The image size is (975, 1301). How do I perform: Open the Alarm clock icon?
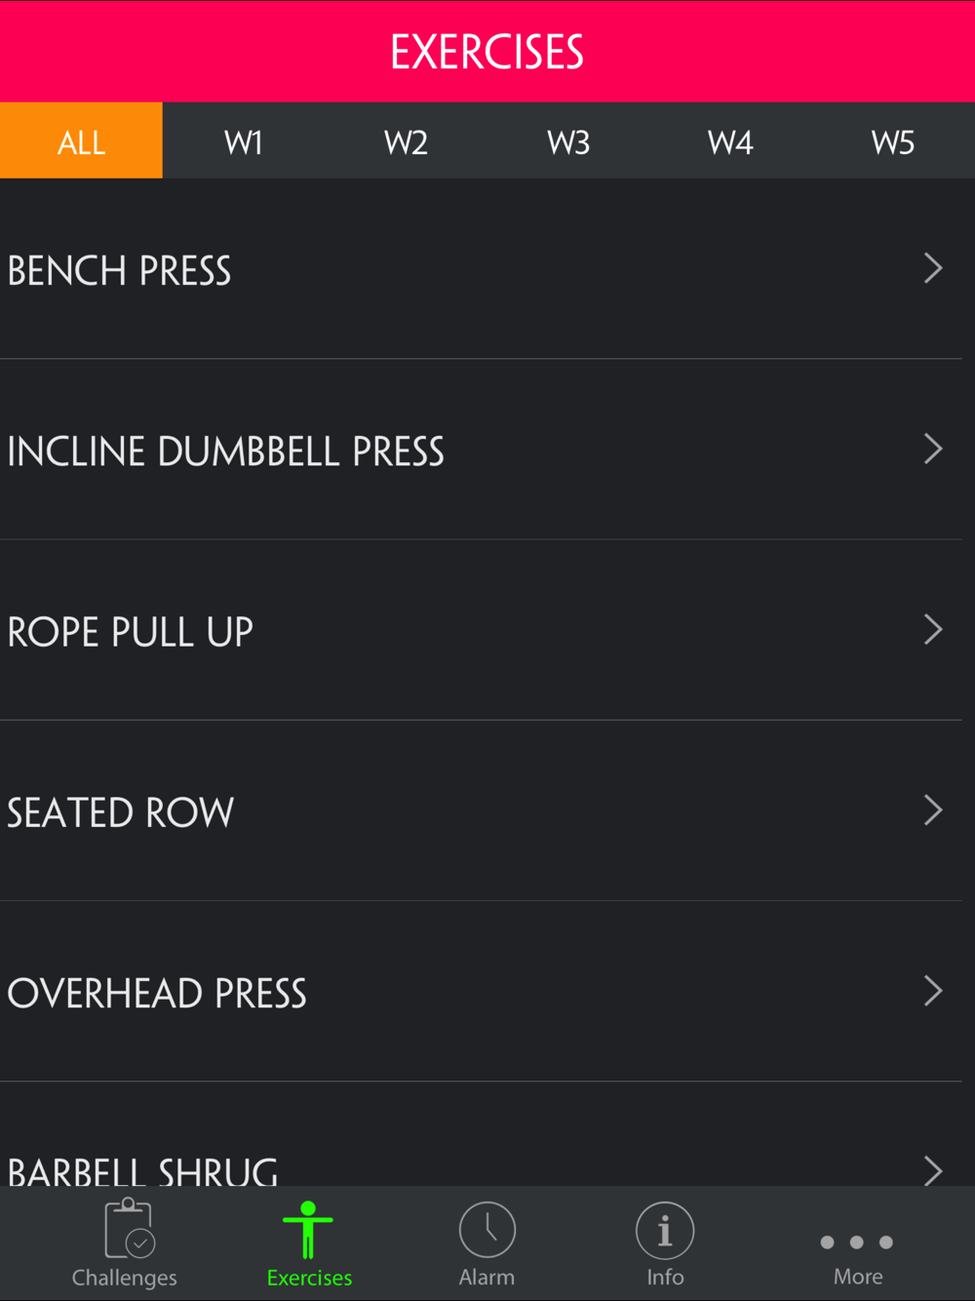click(487, 1230)
